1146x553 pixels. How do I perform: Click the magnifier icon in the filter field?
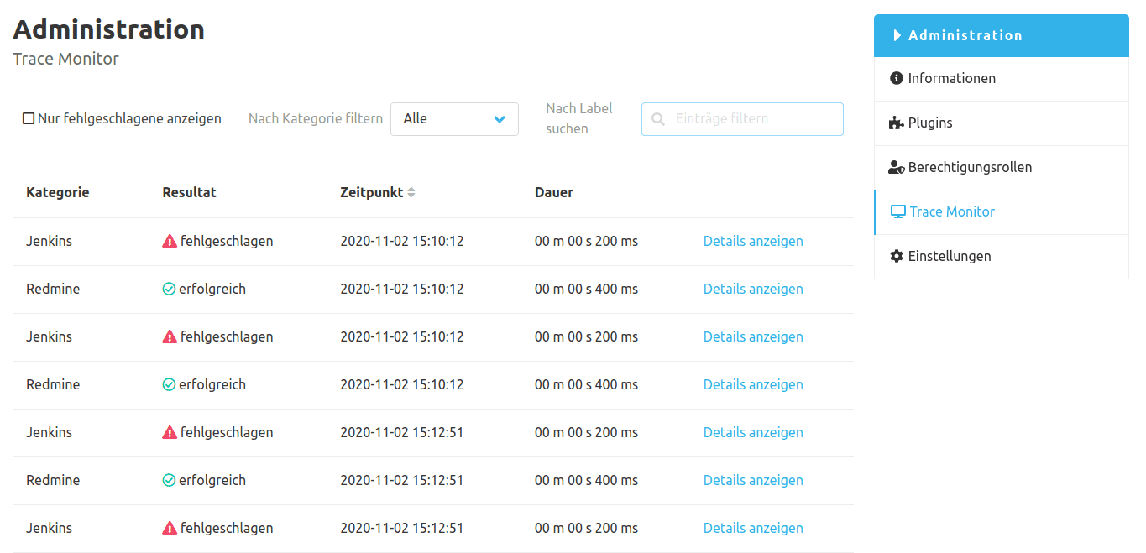click(657, 119)
